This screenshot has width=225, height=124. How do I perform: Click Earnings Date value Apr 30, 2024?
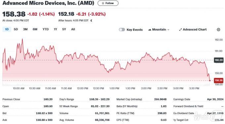(215, 99)
